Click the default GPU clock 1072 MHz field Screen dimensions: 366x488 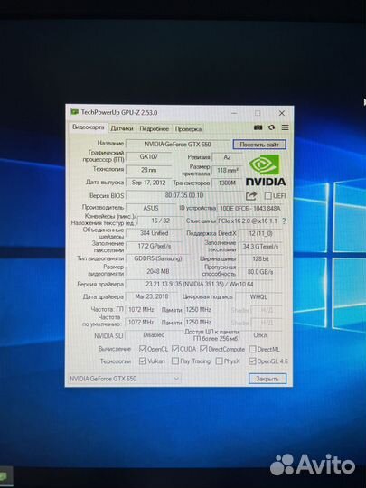[x=141, y=322]
